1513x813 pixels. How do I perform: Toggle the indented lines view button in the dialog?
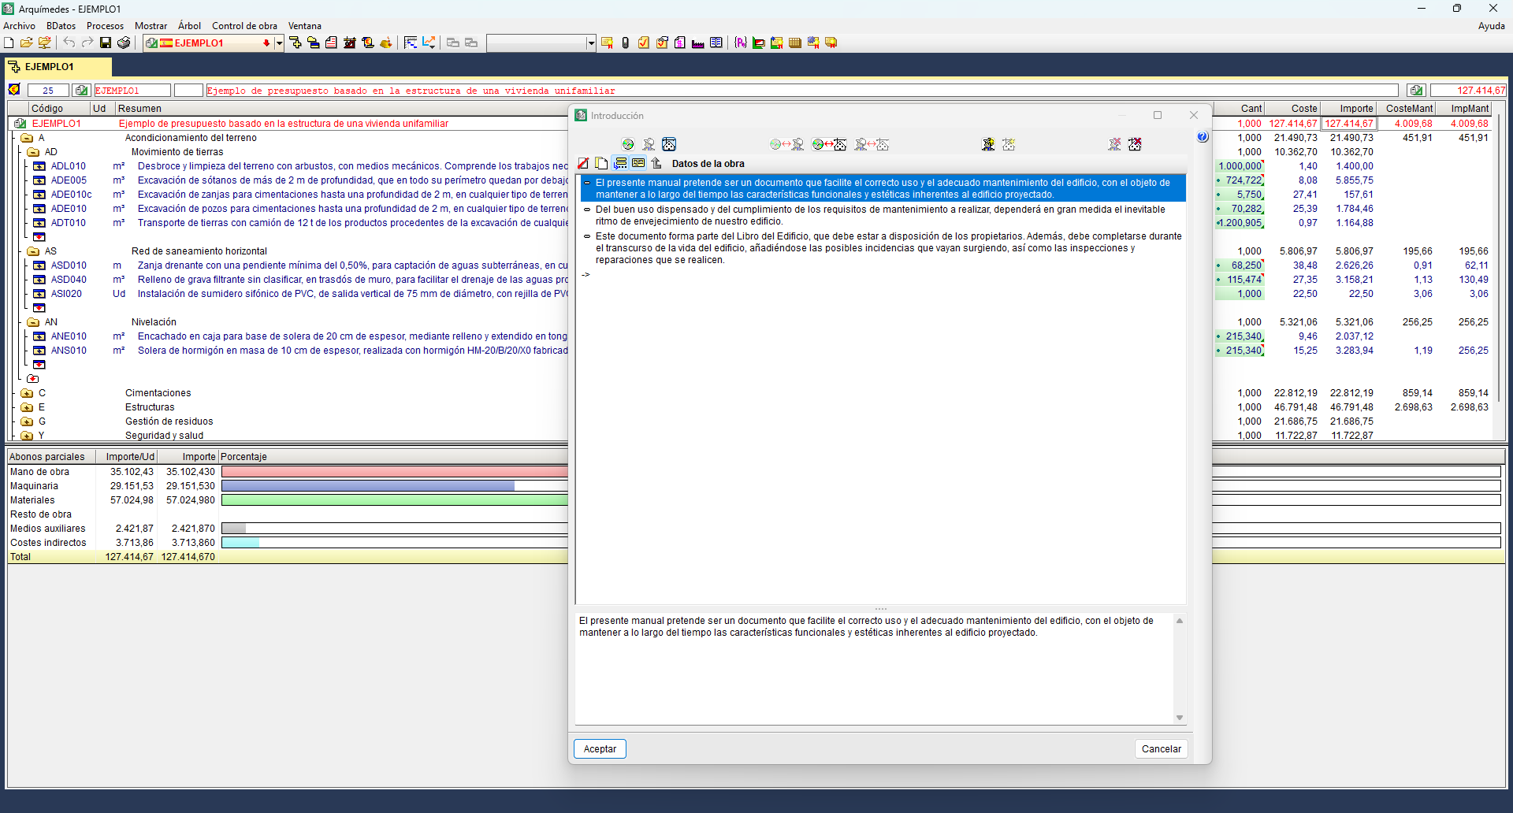pos(620,163)
